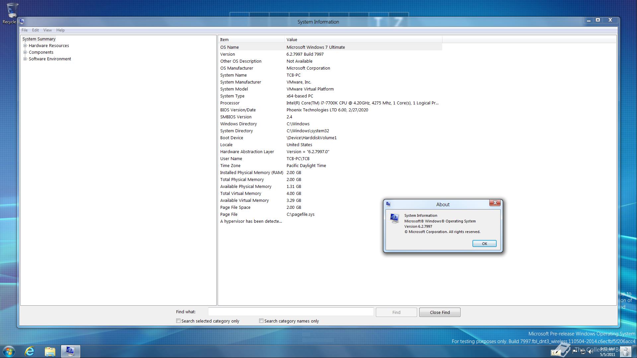Viewport: 637px width, 358px height.
Task: Close the About dialog with X
Action: 495,203
